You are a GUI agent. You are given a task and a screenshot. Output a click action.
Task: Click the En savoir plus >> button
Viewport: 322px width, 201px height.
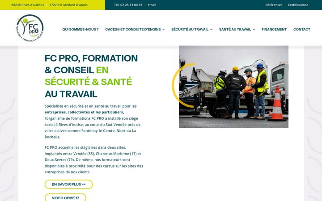[x=68, y=184]
